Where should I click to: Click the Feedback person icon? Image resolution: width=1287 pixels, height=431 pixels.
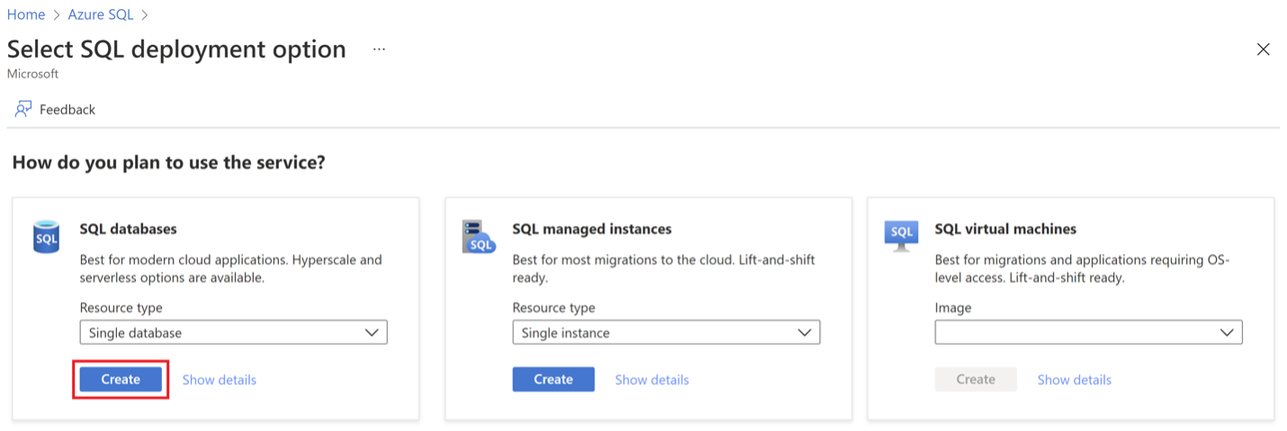[23, 109]
